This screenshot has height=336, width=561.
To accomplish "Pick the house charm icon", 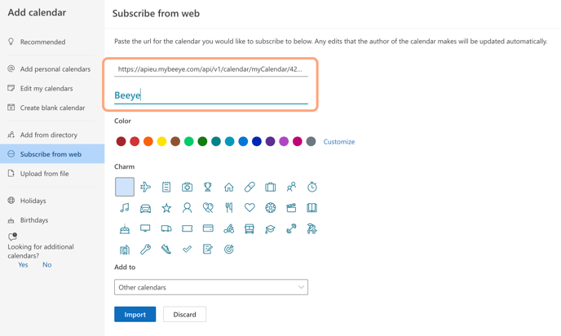I will (229, 187).
